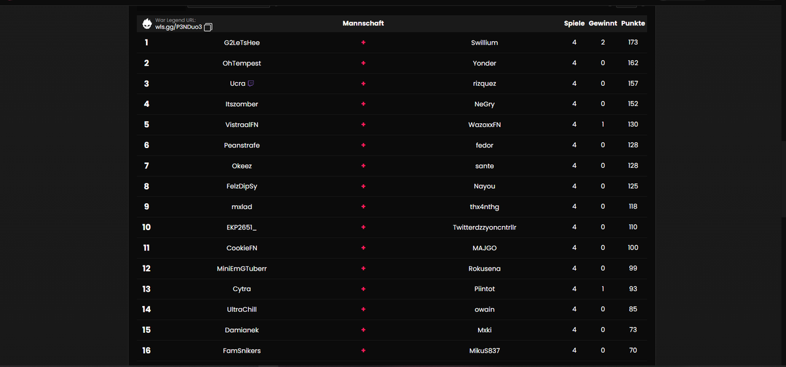Select player name Damianek

[x=242, y=330]
